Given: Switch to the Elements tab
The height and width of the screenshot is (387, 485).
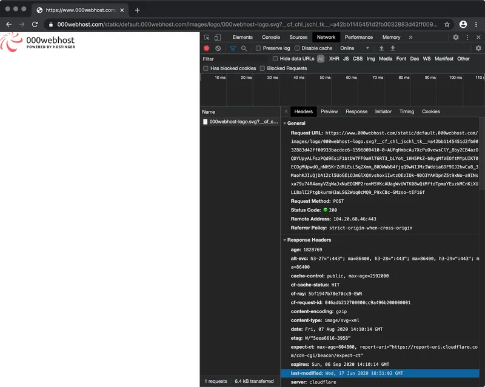Looking at the screenshot, I should coord(242,38).
